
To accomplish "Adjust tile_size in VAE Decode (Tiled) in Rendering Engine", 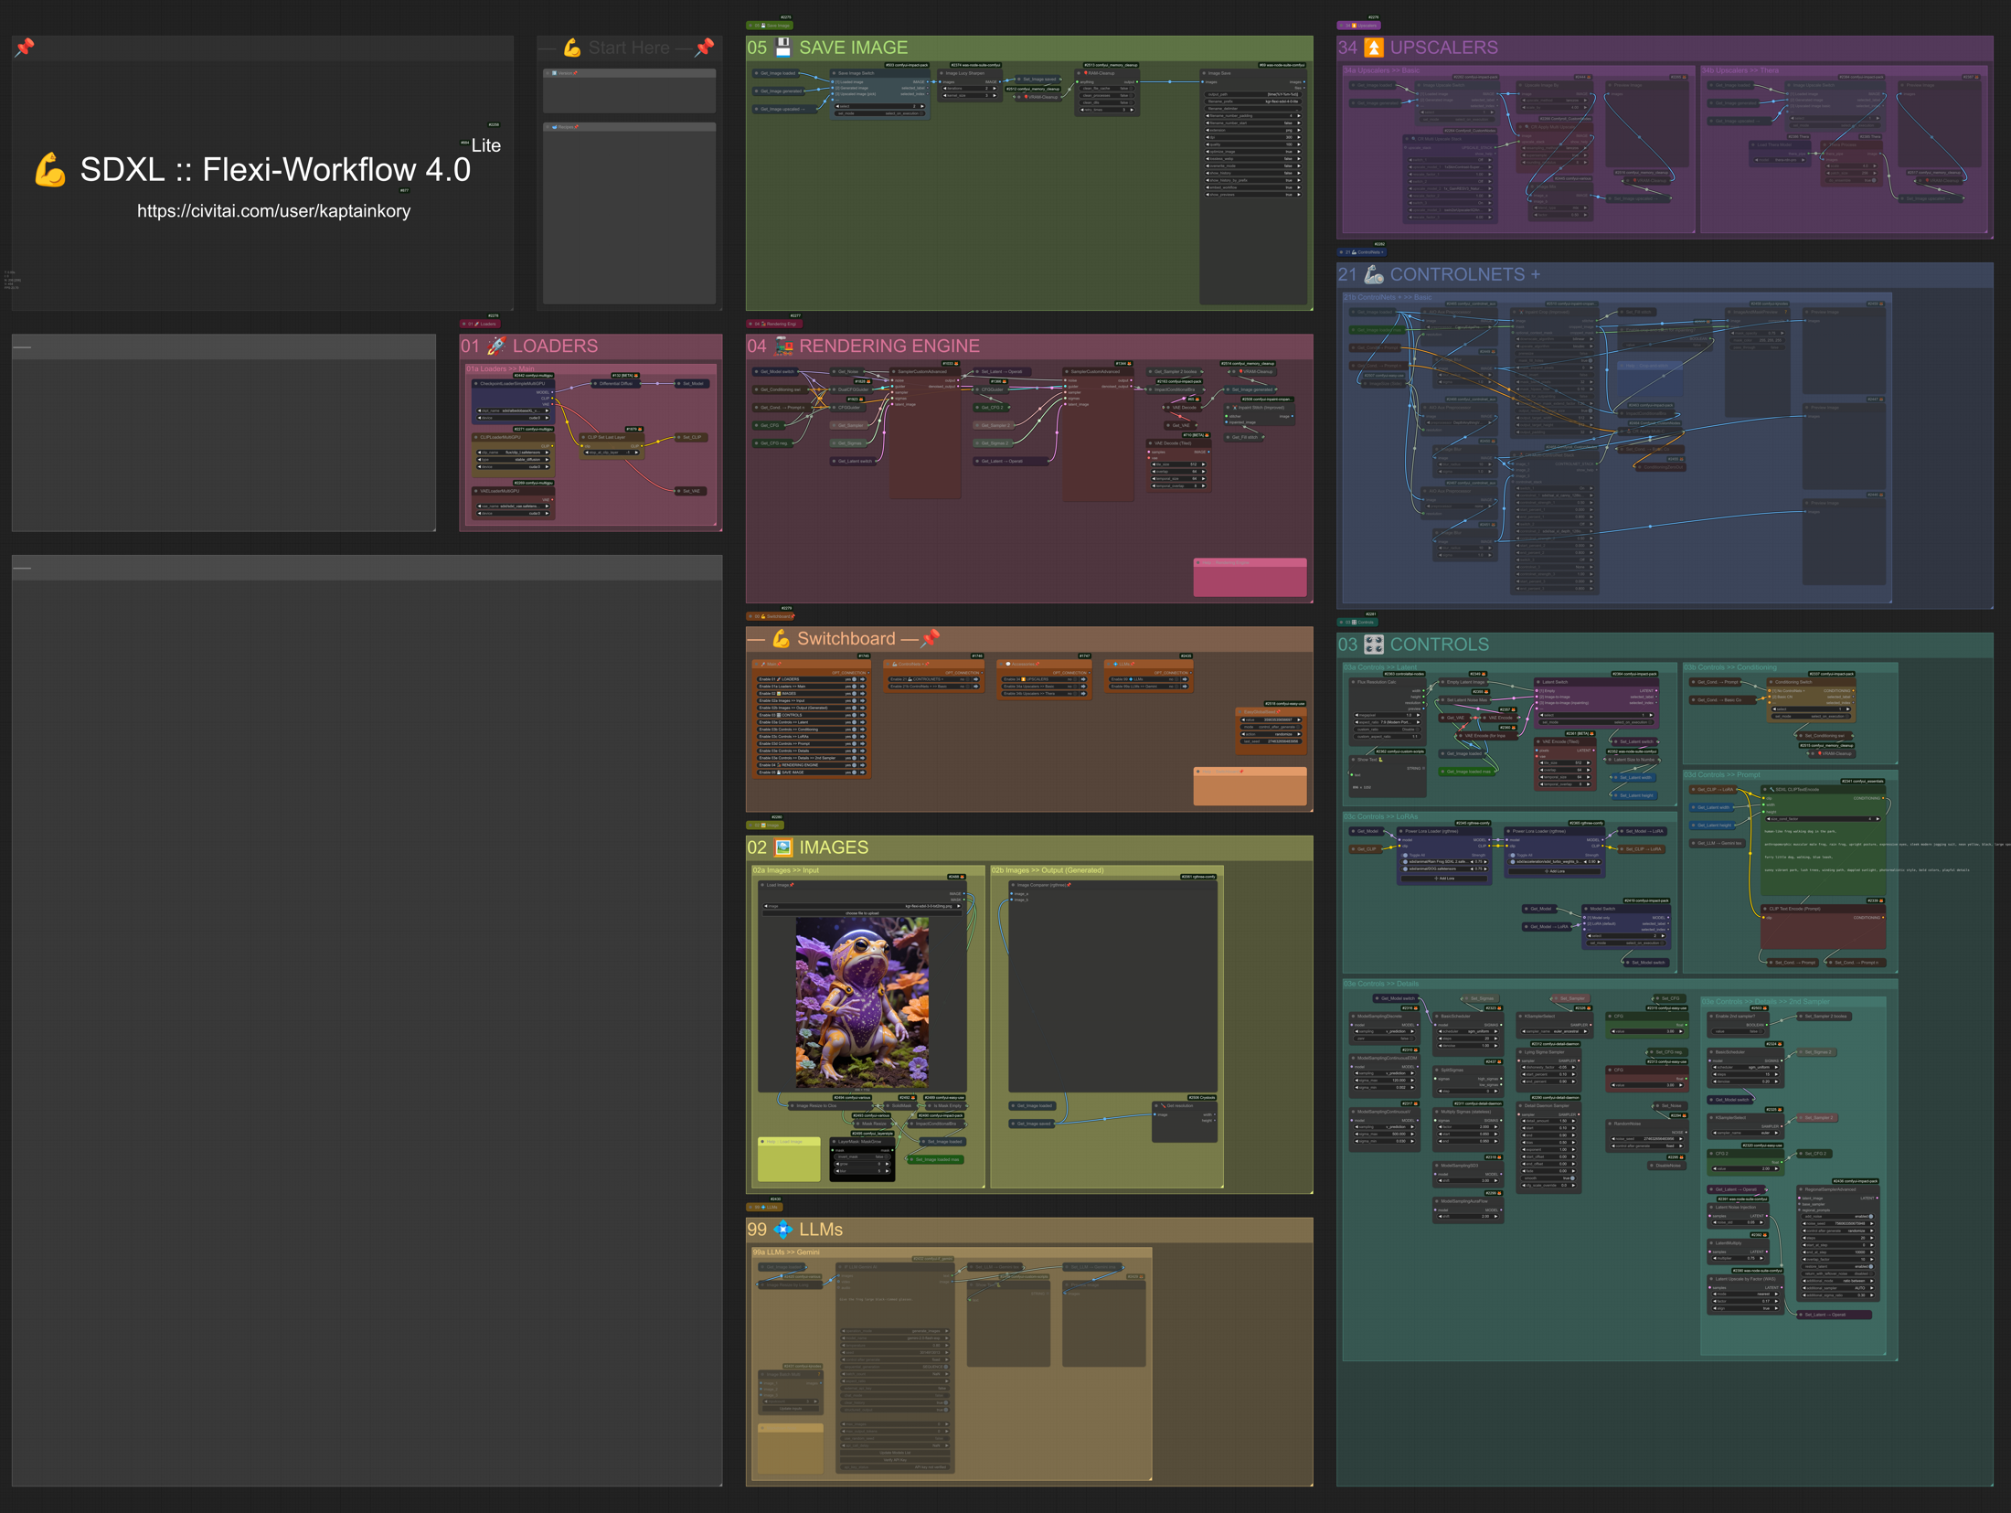I will point(1178,464).
